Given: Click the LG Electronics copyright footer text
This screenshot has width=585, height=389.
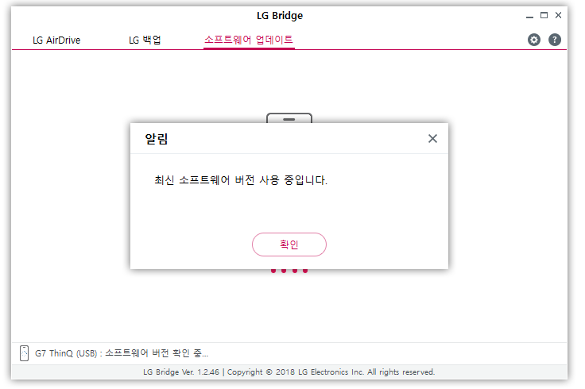Looking at the screenshot, I should tap(331, 372).
